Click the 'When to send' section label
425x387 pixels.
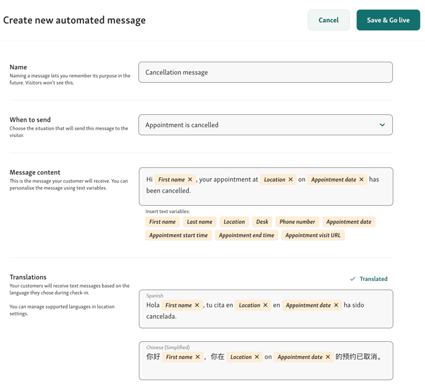pyautogui.click(x=30, y=120)
